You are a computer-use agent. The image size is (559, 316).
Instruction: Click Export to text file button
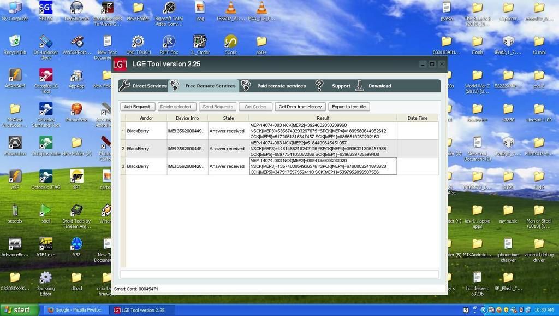pyautogui.click(x=349, y=107)
